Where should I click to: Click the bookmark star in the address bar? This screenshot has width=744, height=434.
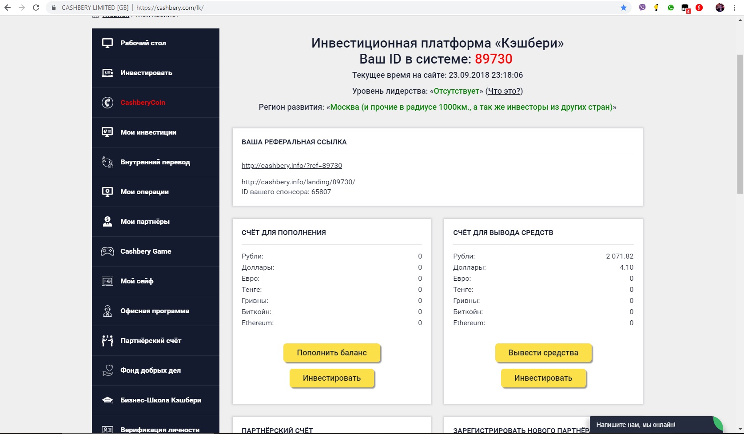624,8
